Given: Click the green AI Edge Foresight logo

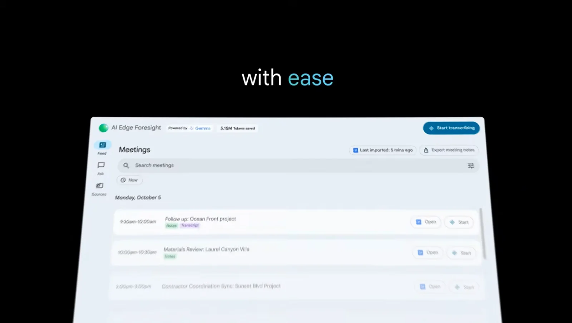Looking at the screenshot, I should [104, 128].
